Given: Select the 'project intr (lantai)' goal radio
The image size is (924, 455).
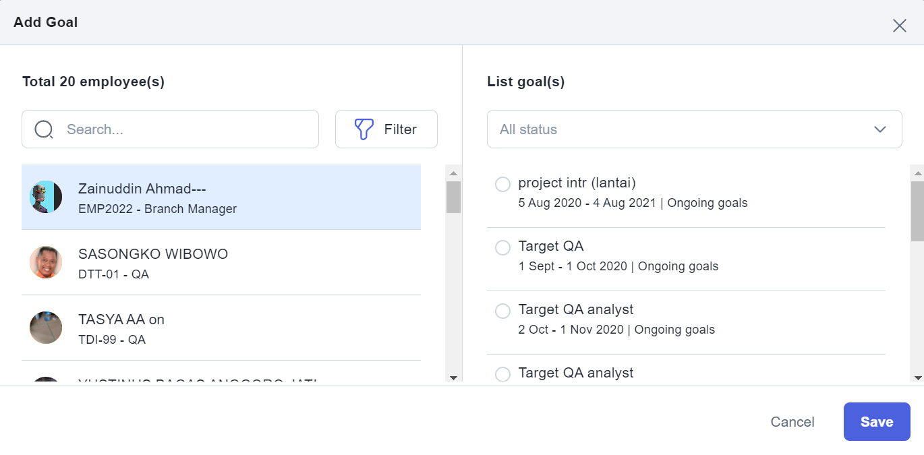Looking at the screenshot, I should [x=502, y=184].
